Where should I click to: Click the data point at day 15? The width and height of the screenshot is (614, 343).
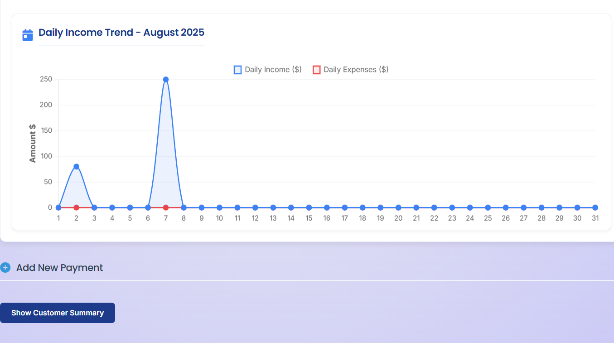pos(309,208)
